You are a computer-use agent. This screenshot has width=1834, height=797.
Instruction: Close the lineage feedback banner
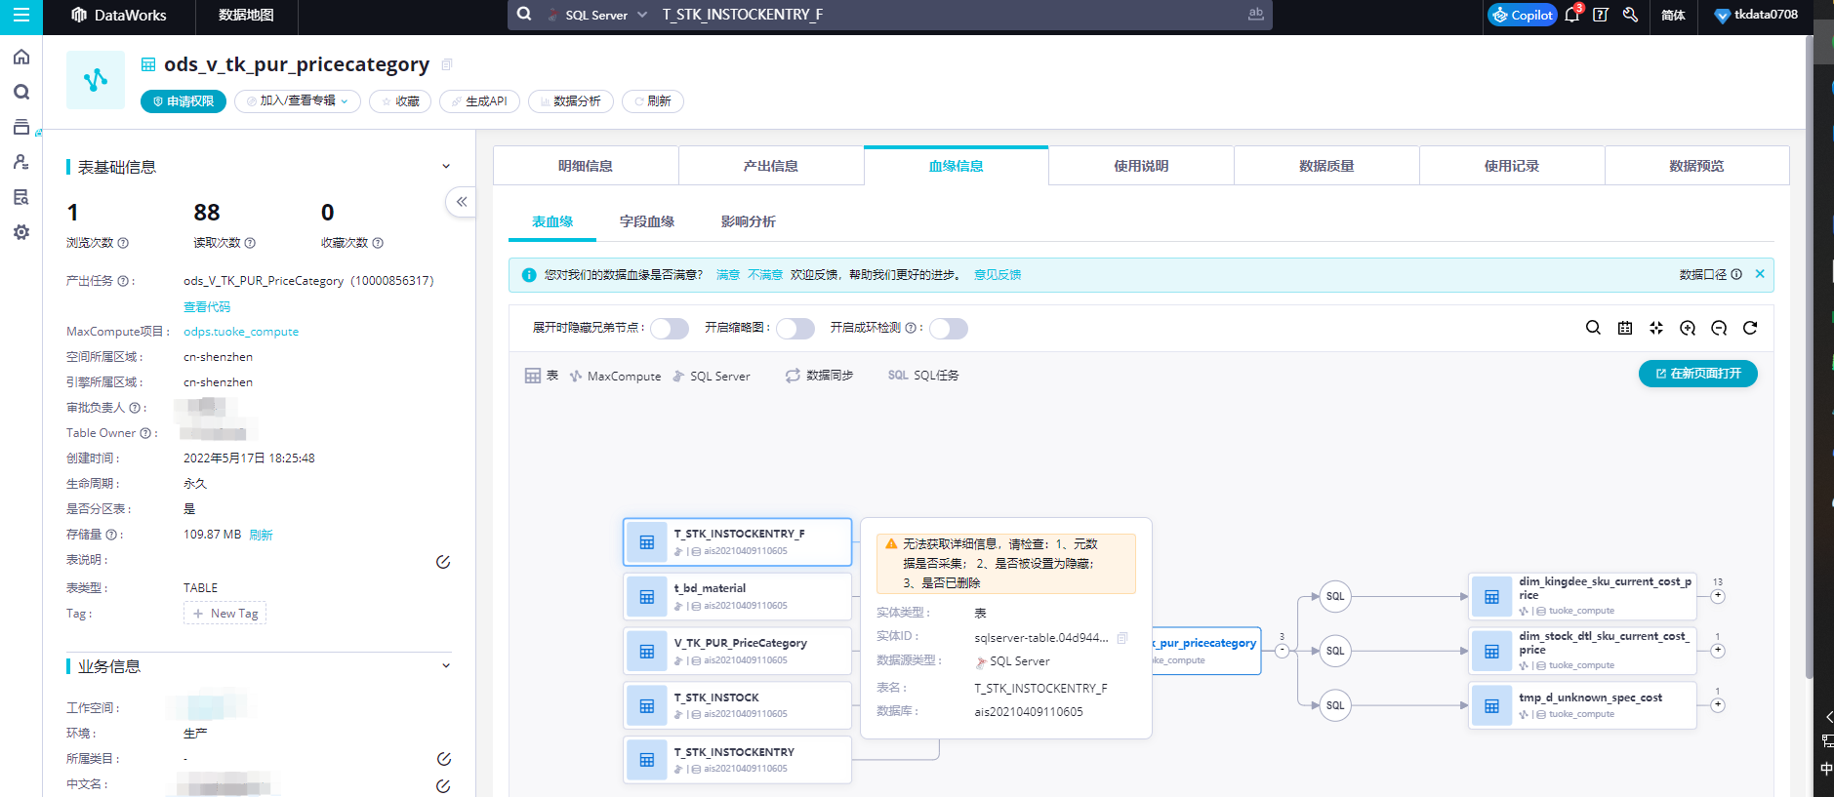click(x=1760, y=274)
